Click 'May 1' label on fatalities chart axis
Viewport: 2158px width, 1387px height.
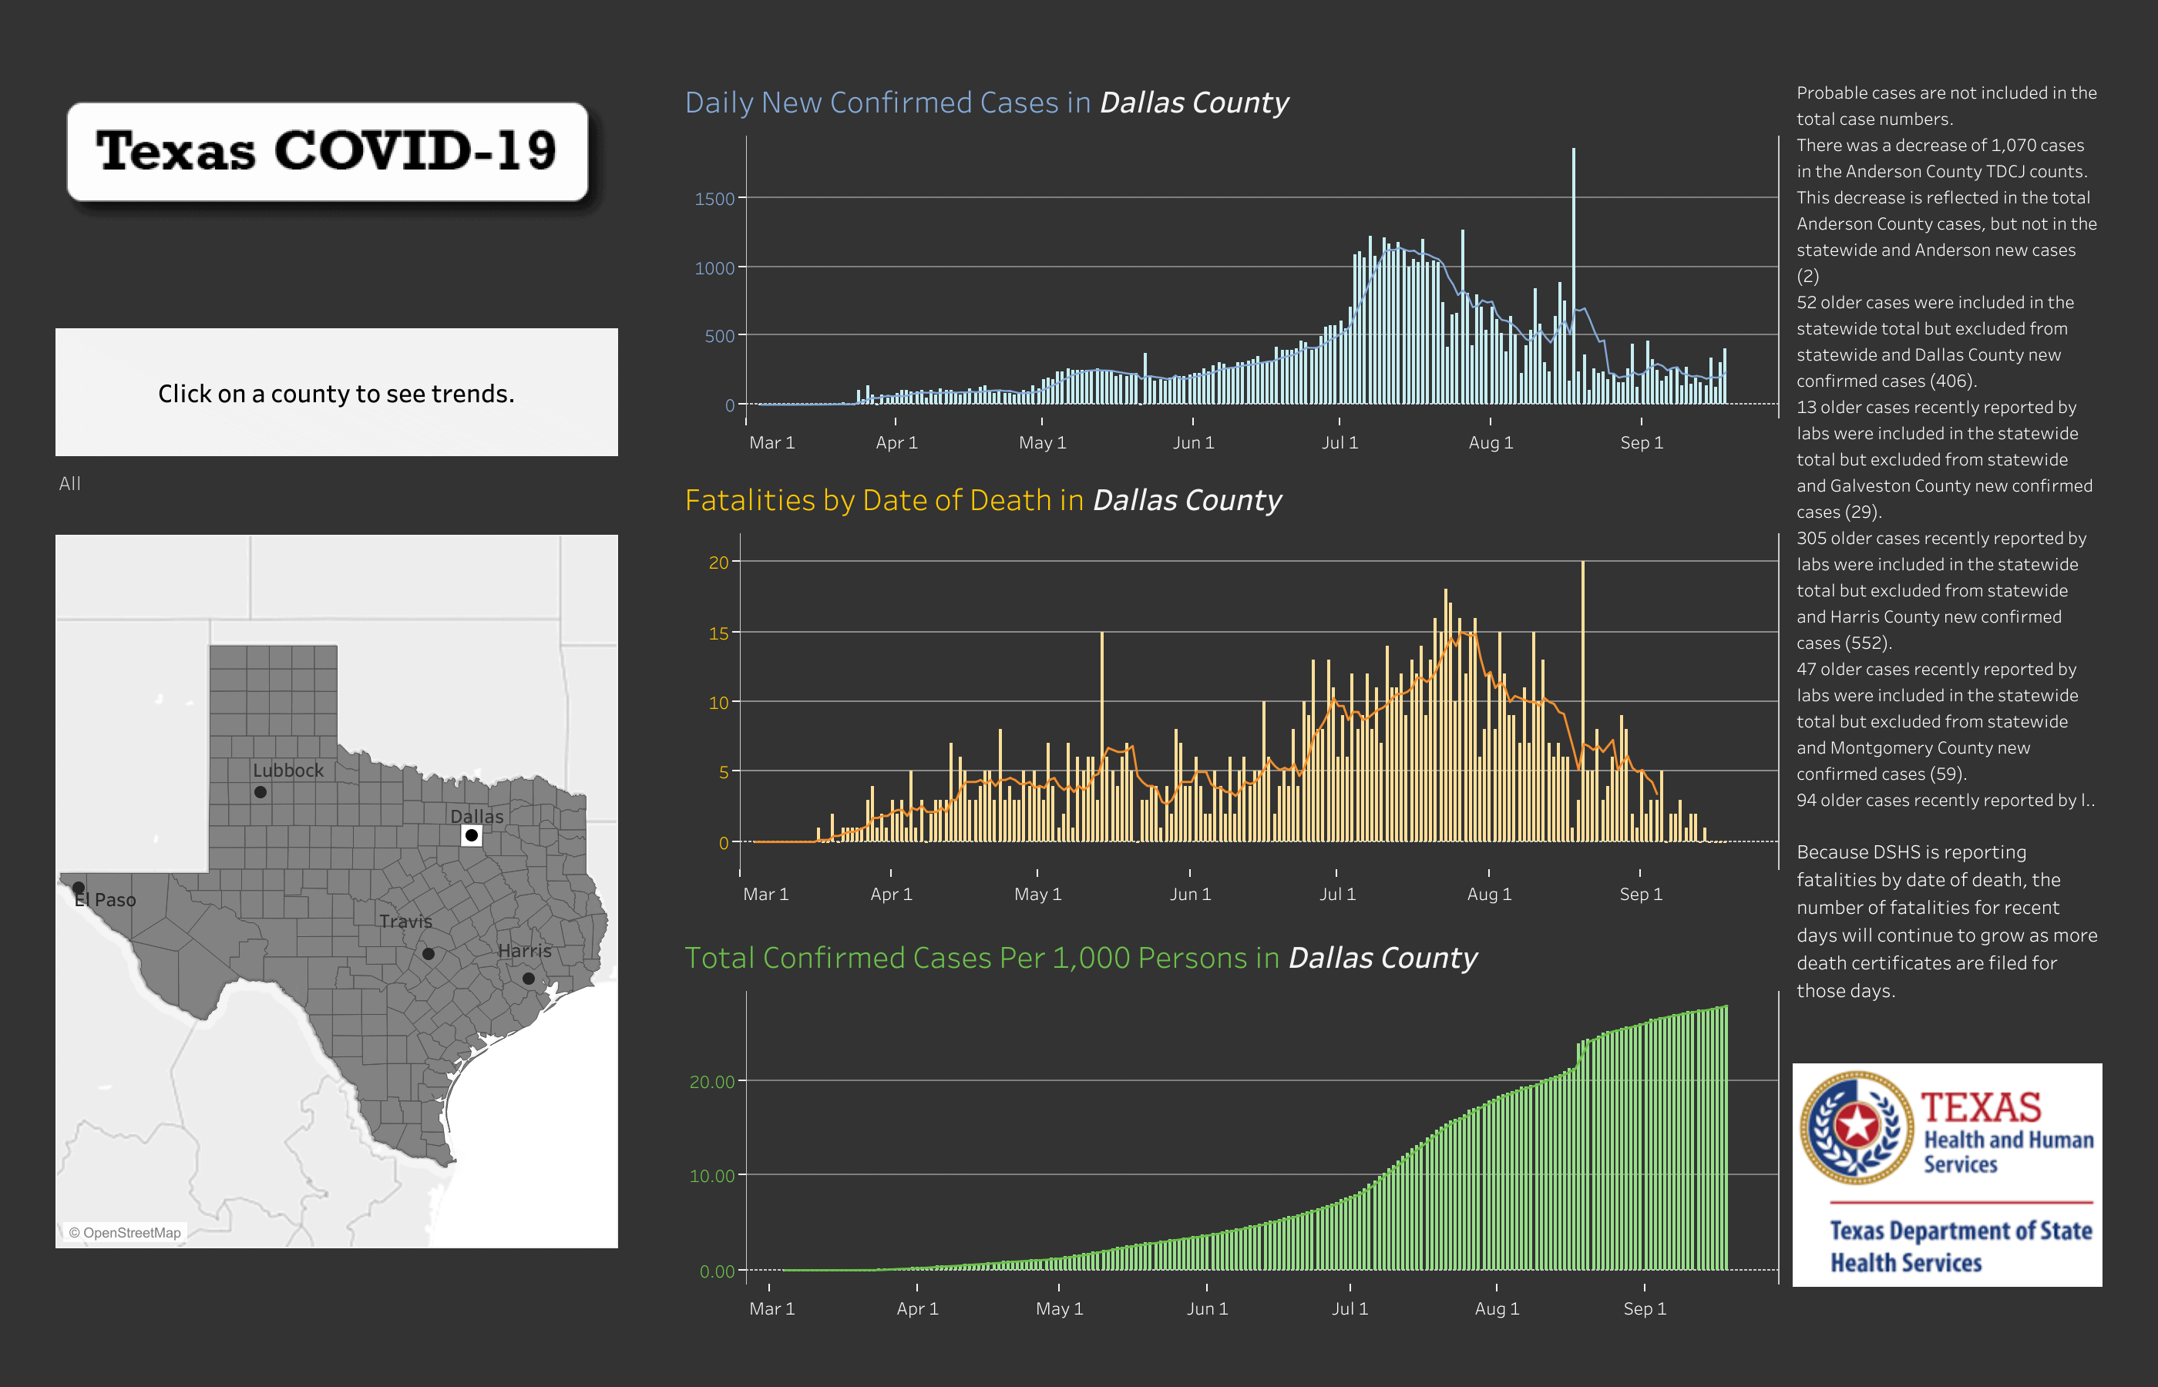click(x=1037, y=895)
